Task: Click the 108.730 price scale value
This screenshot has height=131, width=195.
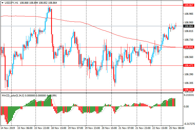Action: point(189,40)
